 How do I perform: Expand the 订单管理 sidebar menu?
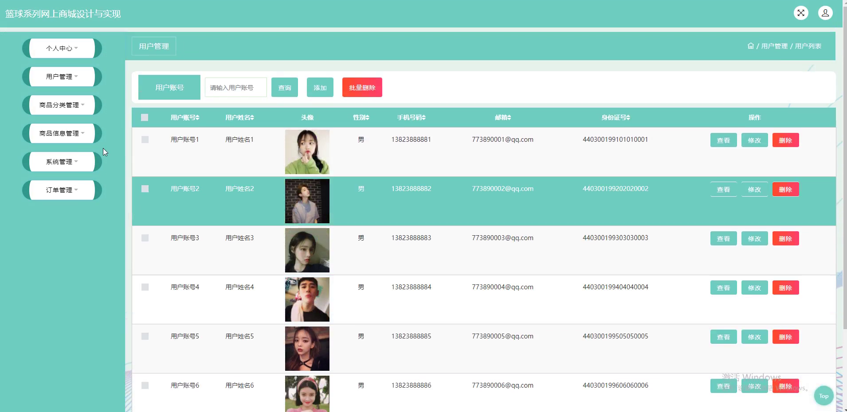coord(62,190)
